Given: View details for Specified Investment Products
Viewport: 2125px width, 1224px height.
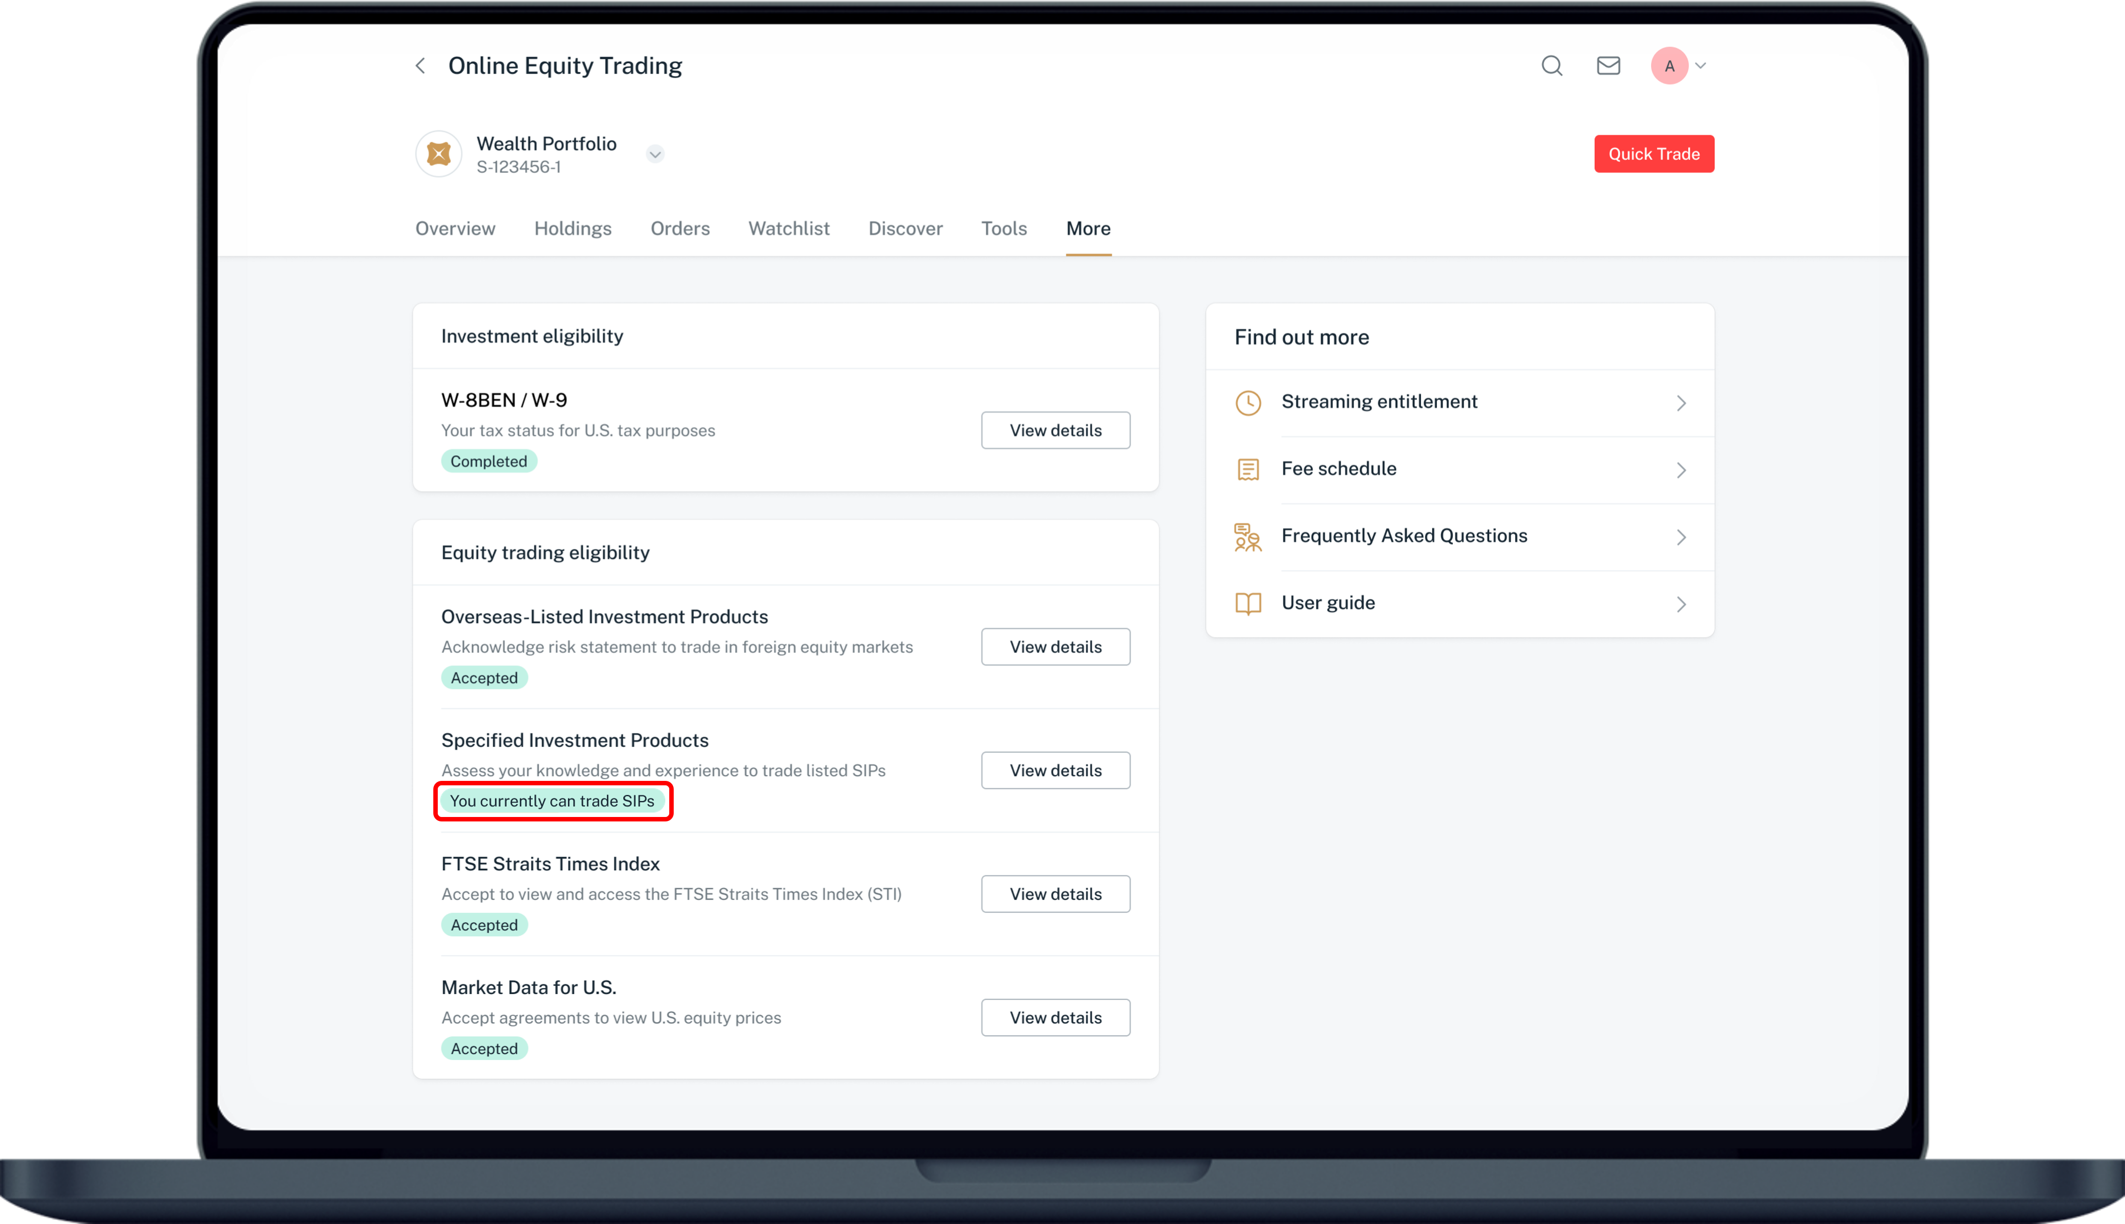Looking at the screenshot, I should coord(1055,770).
